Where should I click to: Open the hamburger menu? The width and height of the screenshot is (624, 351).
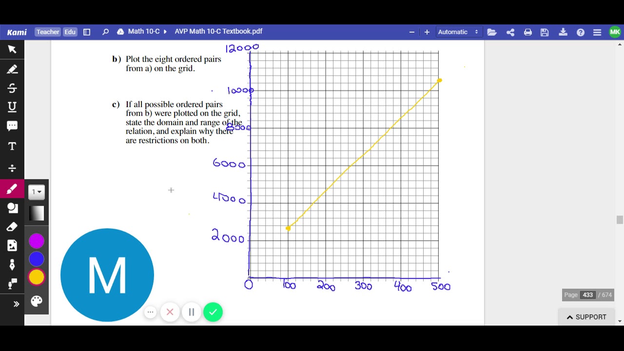coord(597,32)
